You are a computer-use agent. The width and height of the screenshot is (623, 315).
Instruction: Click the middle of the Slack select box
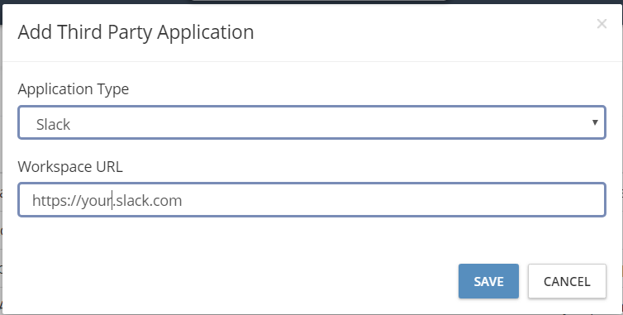pos(311,122)
